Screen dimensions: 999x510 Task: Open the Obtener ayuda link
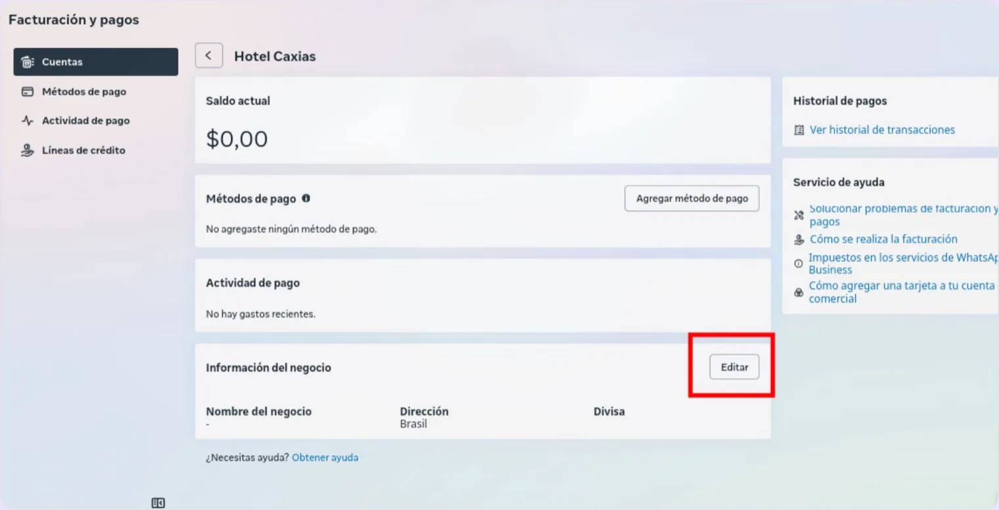(325, 457)
